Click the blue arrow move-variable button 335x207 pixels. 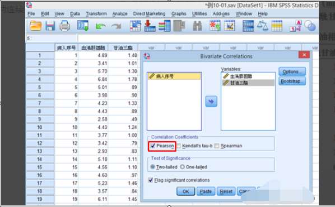click(x=211, y=101)
